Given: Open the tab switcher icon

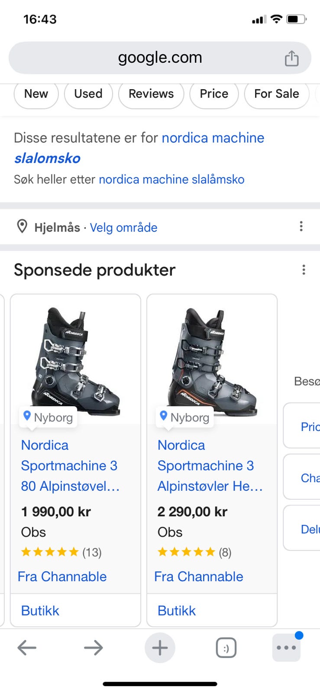Looking at the screenshot, I should (x=226, y=648).
